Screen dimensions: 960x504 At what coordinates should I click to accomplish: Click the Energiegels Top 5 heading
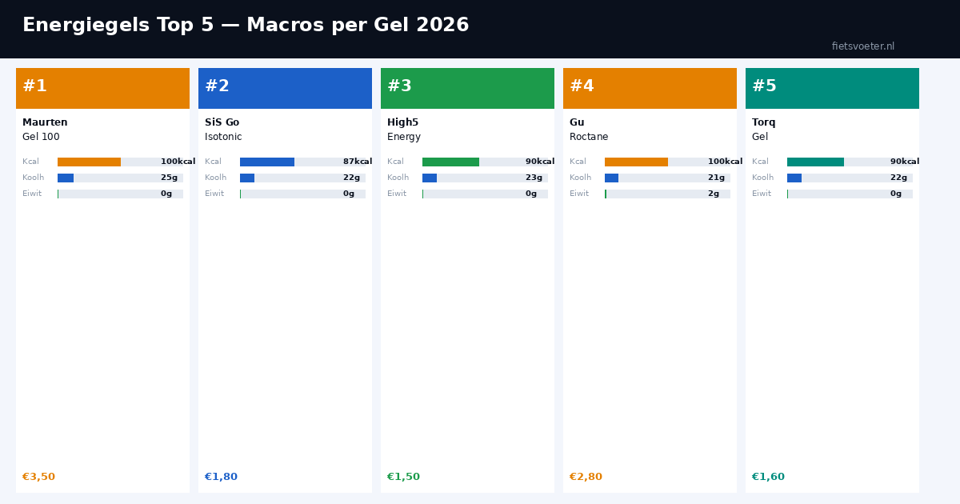[x=246, y=26]
